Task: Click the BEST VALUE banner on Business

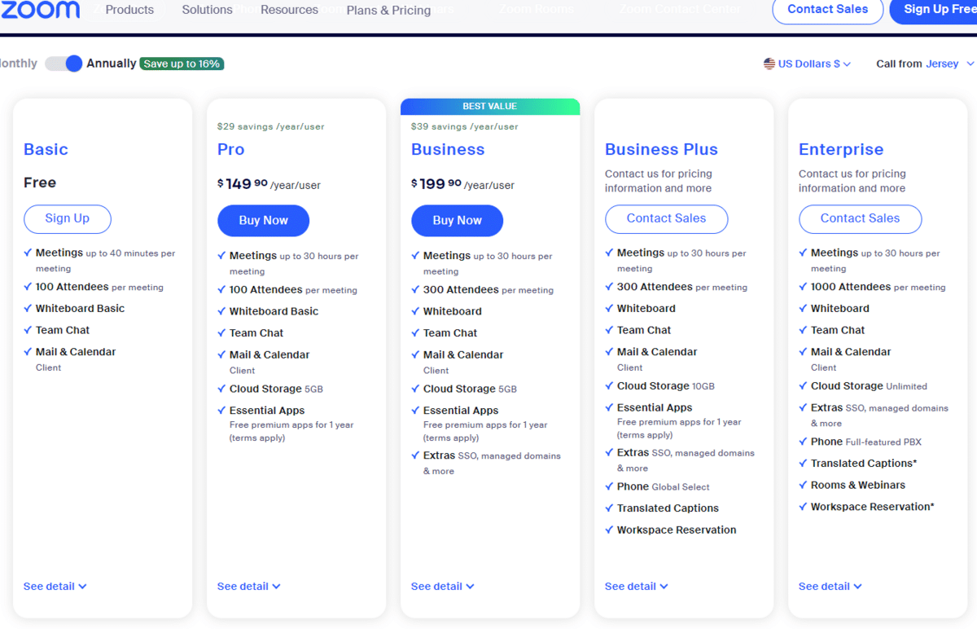Action: tap(490, 107)
